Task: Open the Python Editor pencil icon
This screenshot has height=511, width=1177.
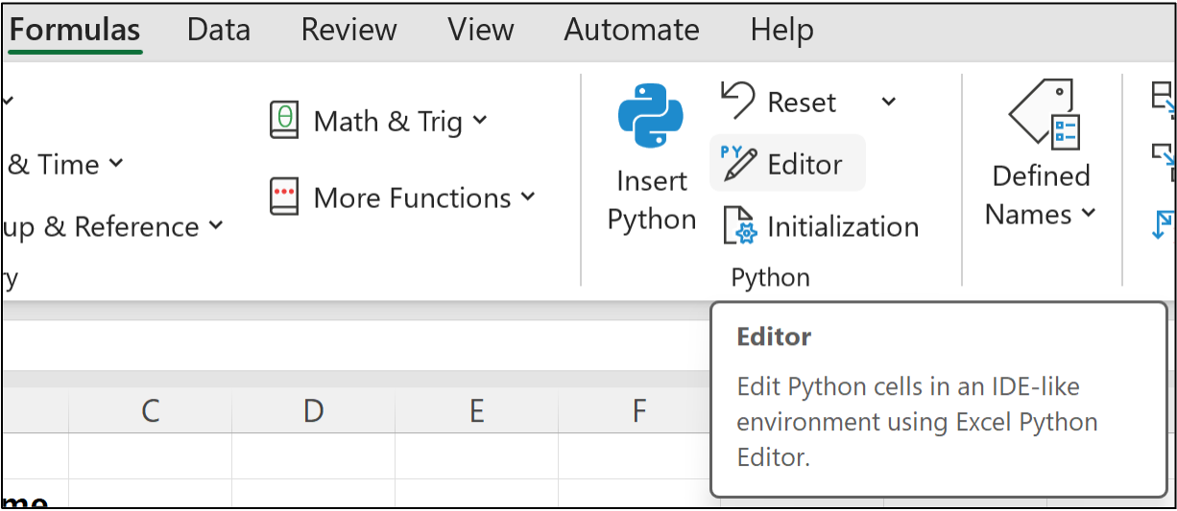Action: click(x=737, y=164)
